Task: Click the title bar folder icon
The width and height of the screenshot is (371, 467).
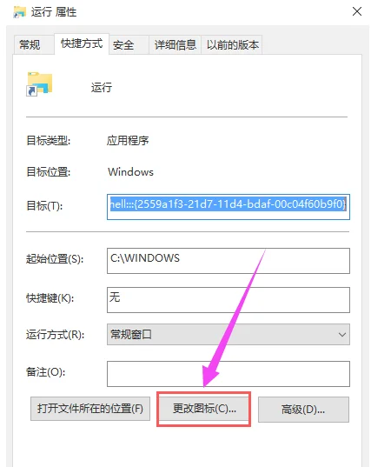Action: (19, 12)
